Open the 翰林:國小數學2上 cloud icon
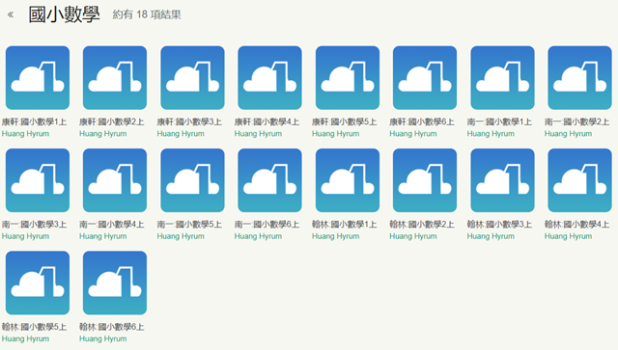 point(425,180)
